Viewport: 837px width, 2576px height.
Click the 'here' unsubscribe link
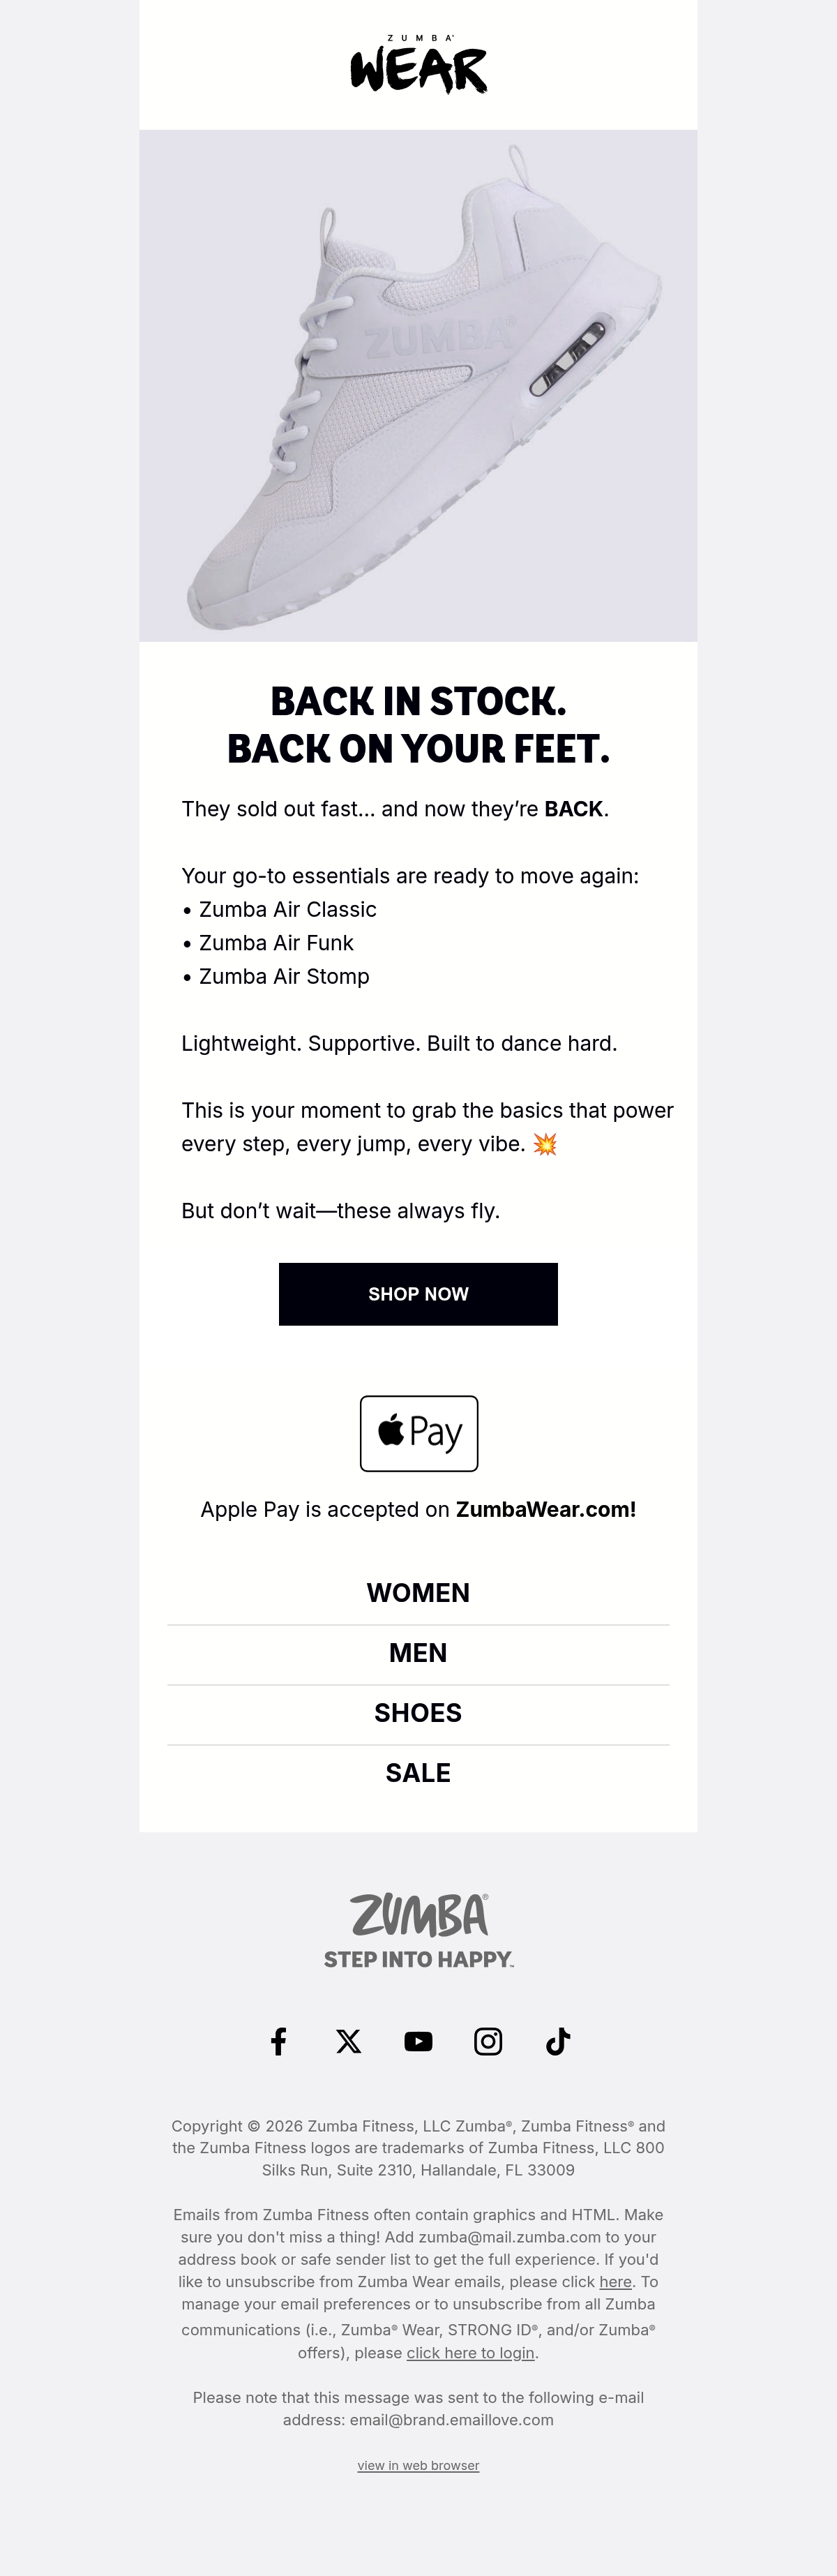[615, 2282]
